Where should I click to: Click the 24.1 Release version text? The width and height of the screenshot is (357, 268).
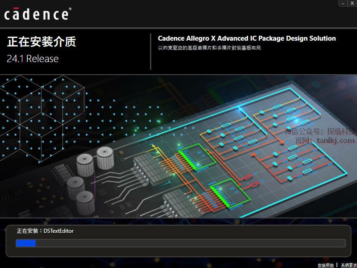tap(33, 59)
